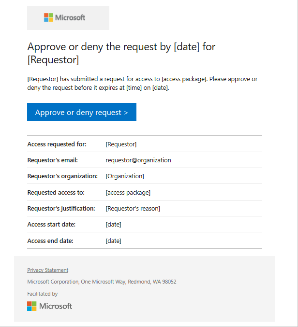
Task: Click the footer Microsoft four-square logo
Action: (32, 306)
